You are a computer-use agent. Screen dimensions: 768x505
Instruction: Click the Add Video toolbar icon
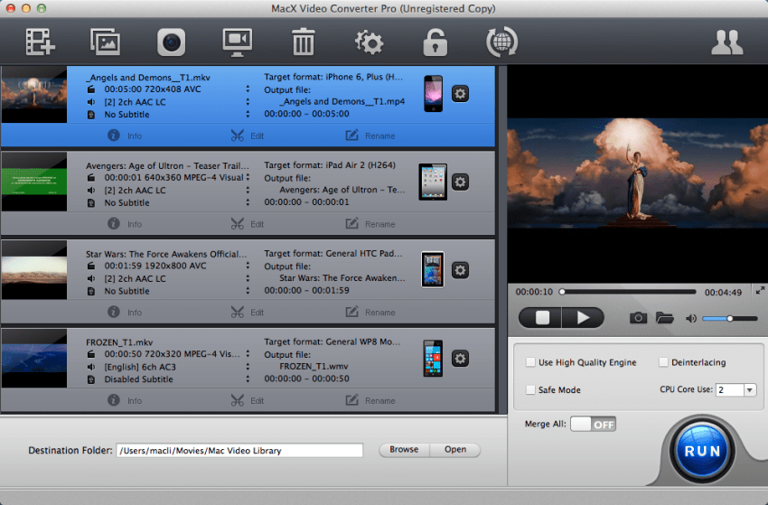(x=40, y=42)
